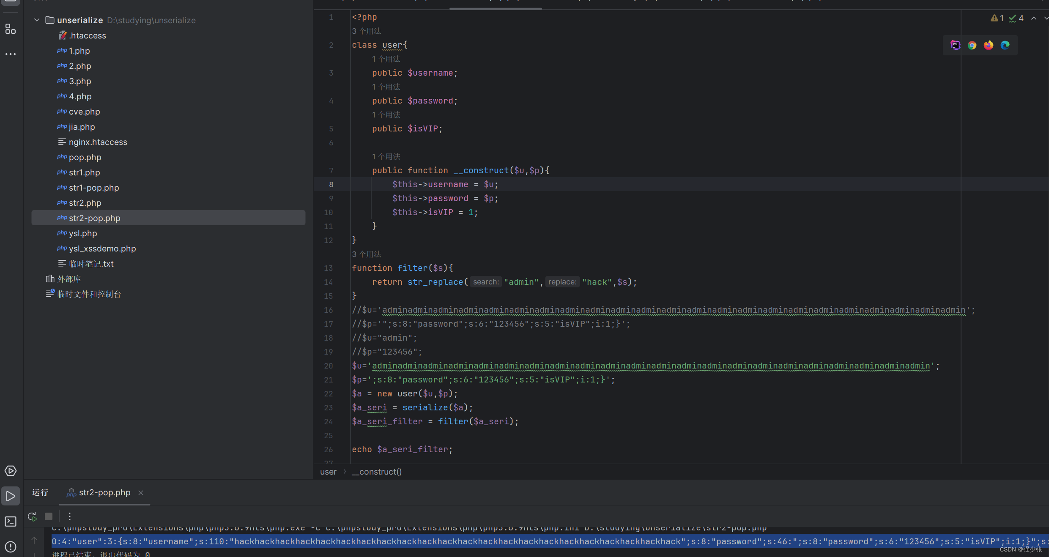
Task: Open str1.php in project tree
Action: click(85, 172)
